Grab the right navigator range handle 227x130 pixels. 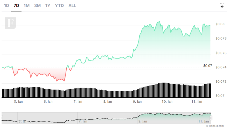pyautogui.click(x=211, y=118)
